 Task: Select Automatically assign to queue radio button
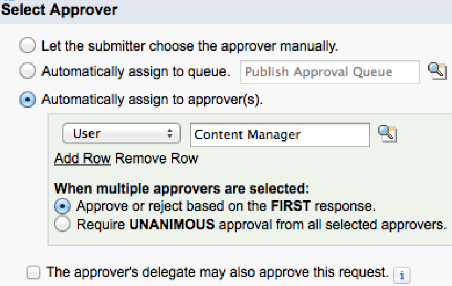pos(27,72)
